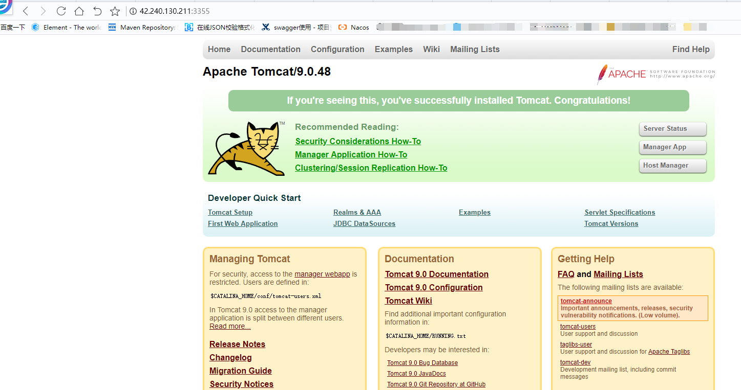Open the Documentation navigation item
This screenshot has height=390, width=741.
point(270,50)
